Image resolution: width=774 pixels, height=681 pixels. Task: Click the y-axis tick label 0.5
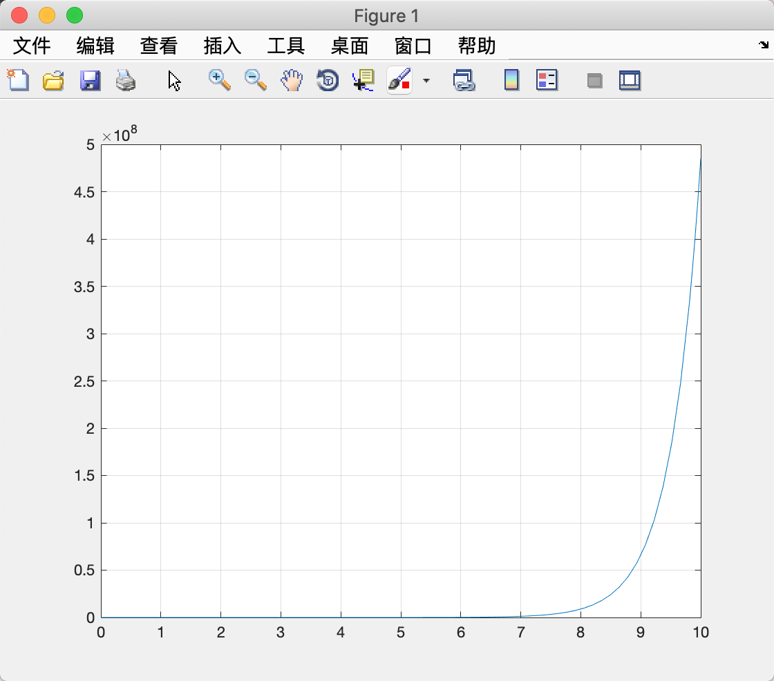(84, 570)
